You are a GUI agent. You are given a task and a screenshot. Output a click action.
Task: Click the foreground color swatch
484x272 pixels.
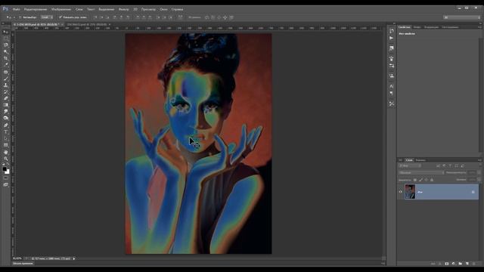click(5, 169)
